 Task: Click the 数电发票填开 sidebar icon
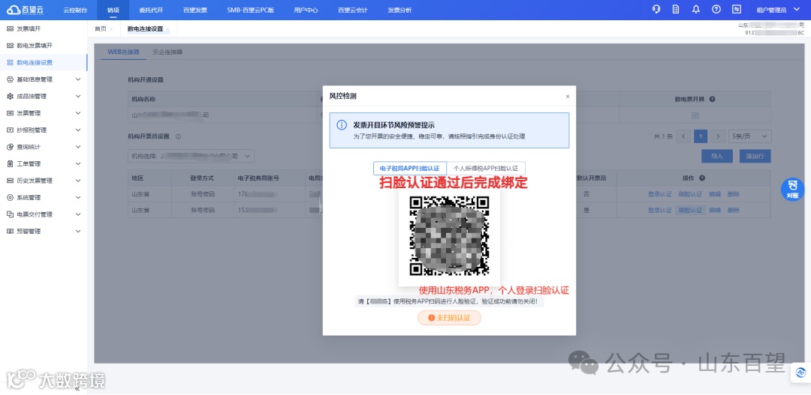coord(10,46)
